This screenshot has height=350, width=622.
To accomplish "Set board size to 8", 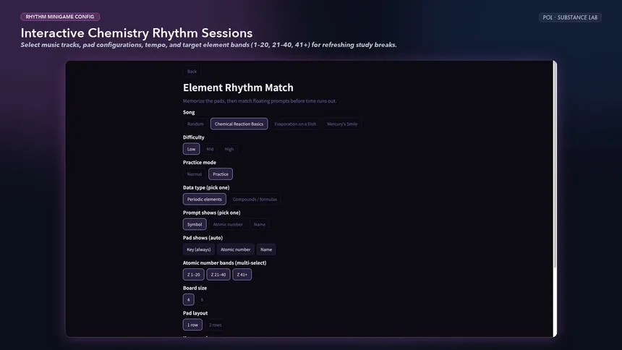I will (202, 299).
